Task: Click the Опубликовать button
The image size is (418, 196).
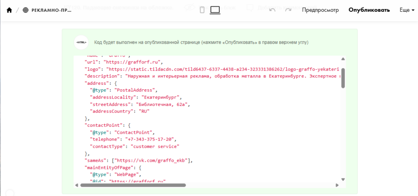Action: (x=369, y=10)
